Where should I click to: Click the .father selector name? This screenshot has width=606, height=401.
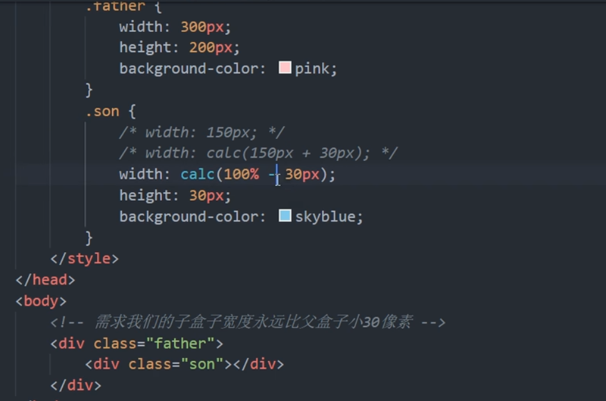click(x=115, y=6)
